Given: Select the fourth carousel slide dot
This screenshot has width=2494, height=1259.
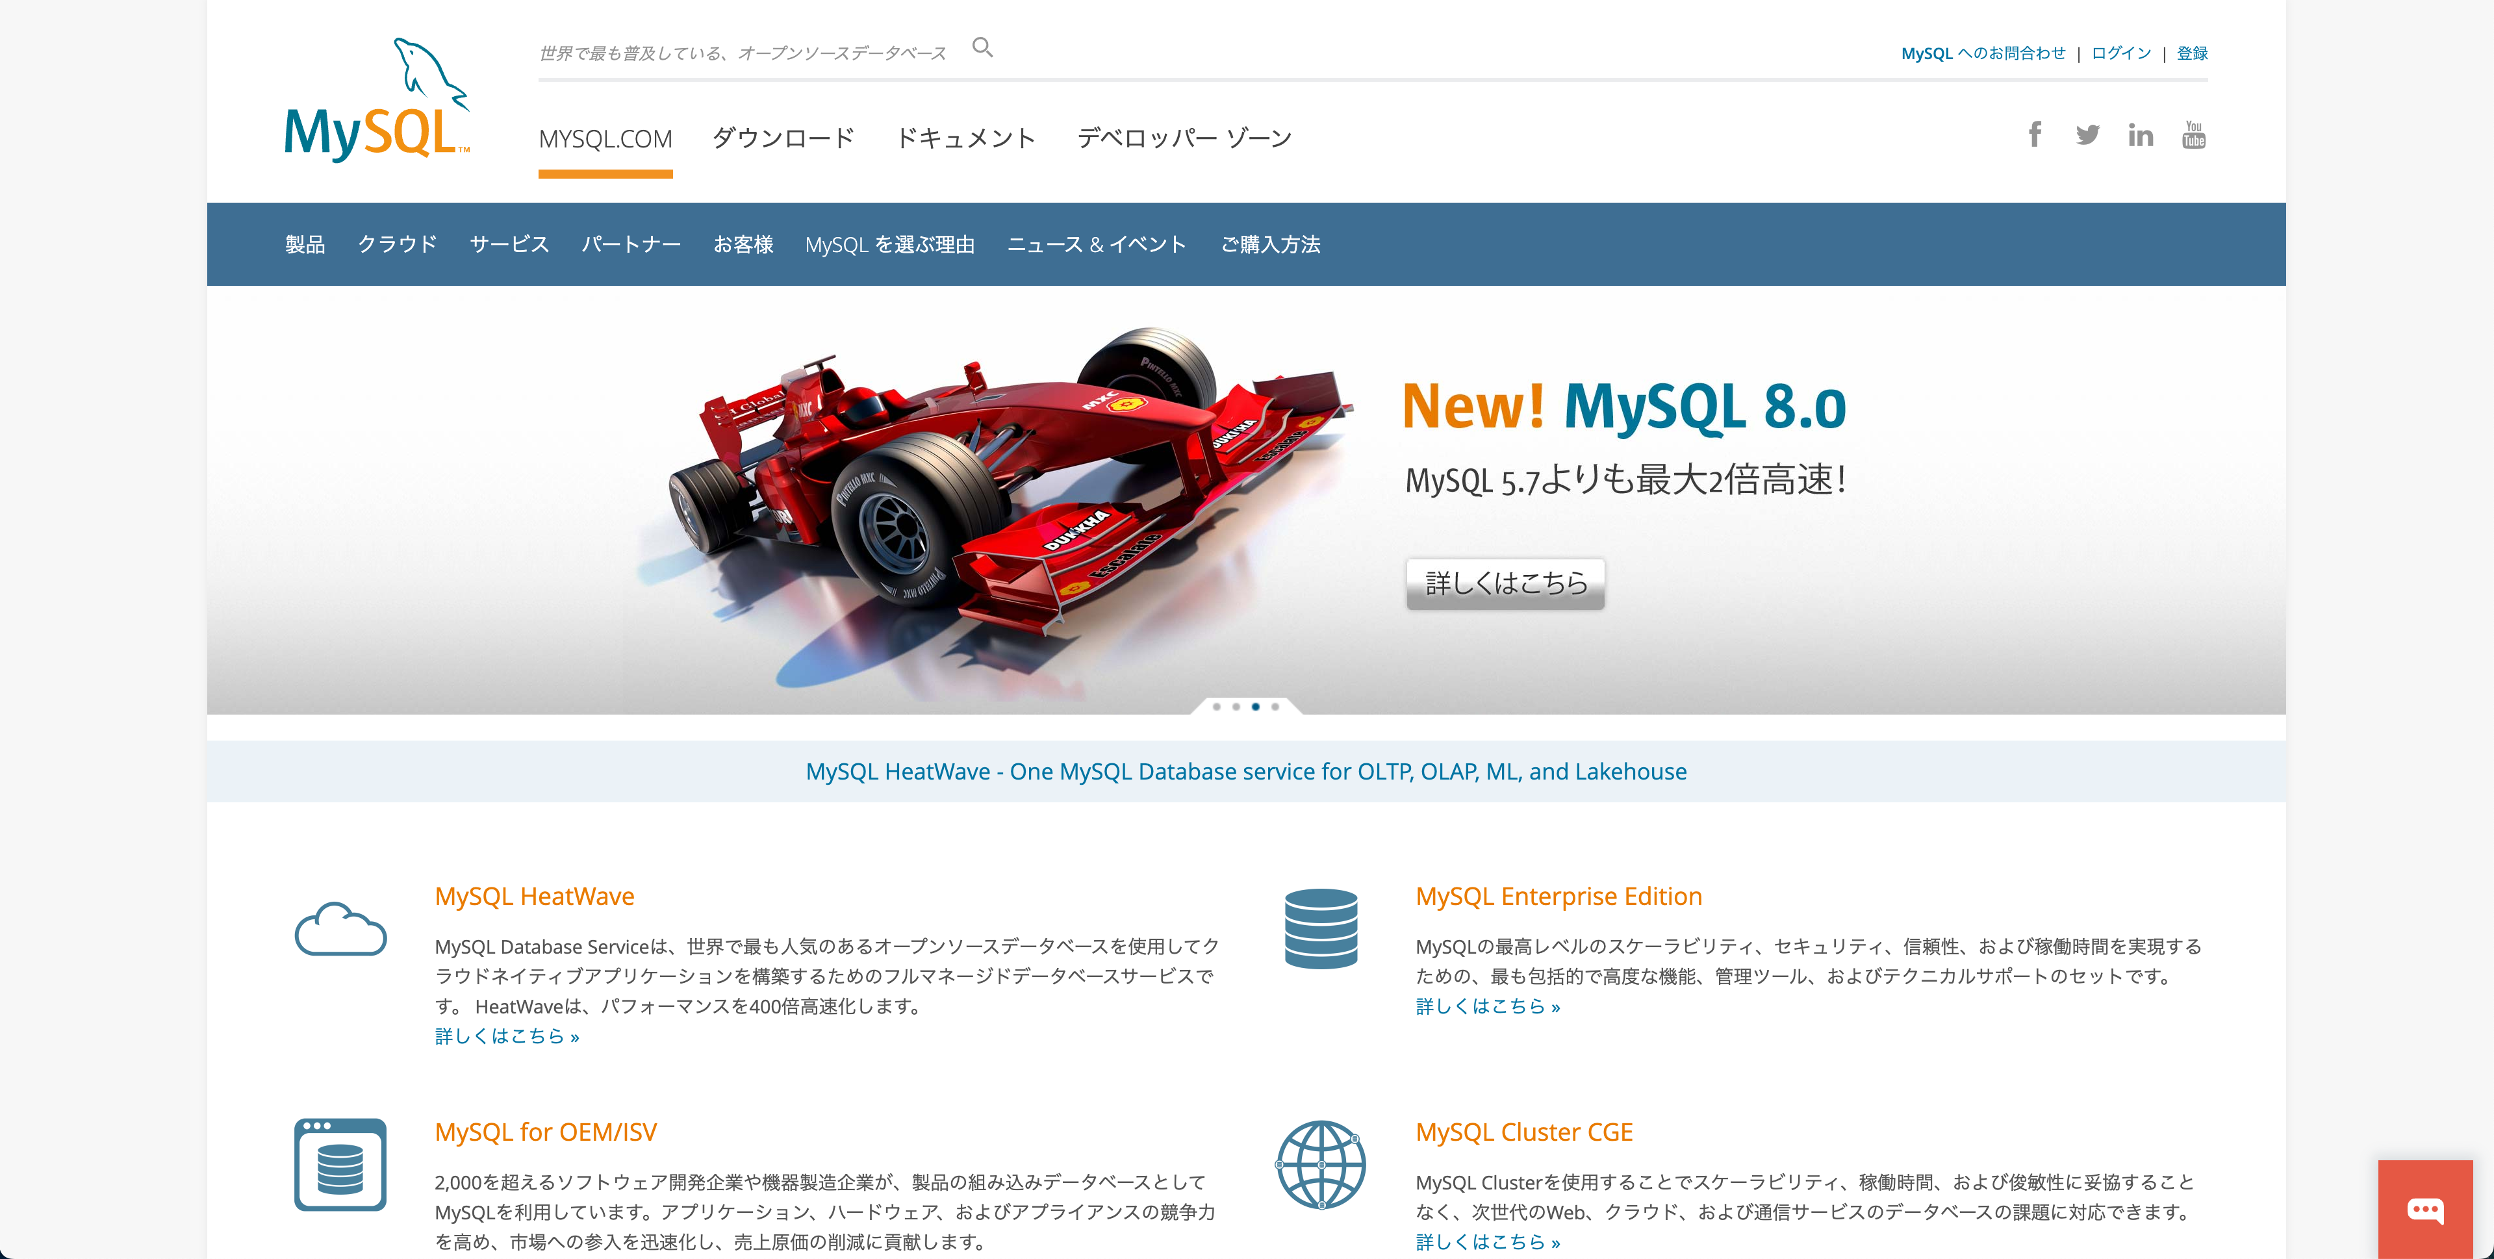Looking at the screenshot, I should coord(1275,707).
